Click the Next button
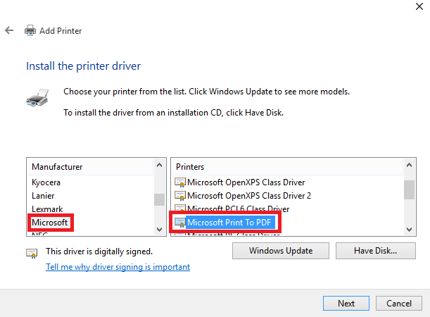This screenshot has width=430, height=317. (x=346, y=304)
